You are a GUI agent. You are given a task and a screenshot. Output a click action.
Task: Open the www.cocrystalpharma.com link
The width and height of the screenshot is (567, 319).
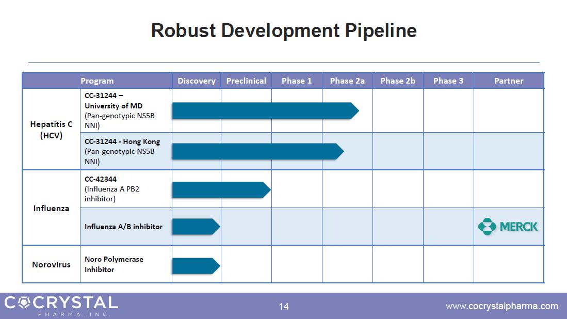[501, 306]
